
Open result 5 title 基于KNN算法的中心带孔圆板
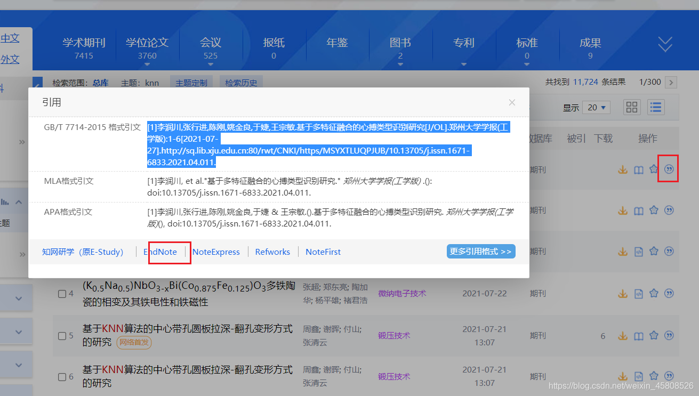point(187,335)
